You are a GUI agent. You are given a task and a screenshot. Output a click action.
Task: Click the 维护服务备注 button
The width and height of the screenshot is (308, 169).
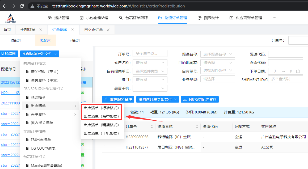[118, 99]
